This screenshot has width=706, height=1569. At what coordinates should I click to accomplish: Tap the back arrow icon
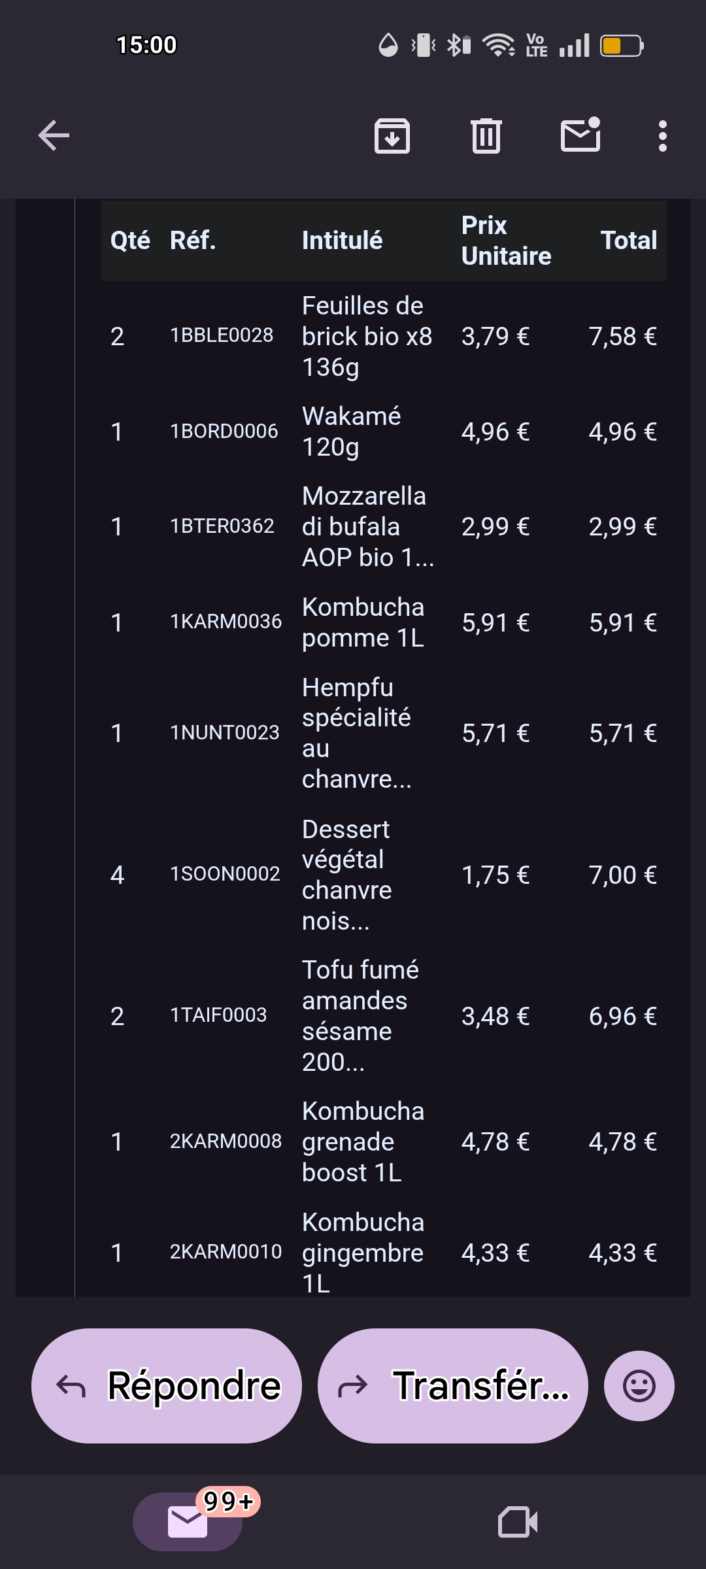click(54, 136)
